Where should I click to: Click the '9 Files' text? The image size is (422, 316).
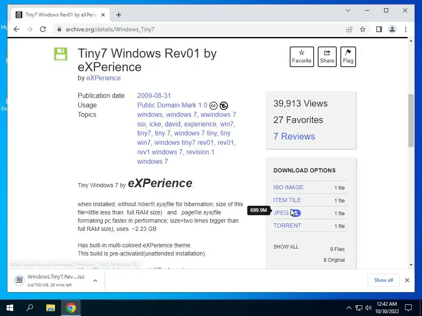tap(337, 249)
